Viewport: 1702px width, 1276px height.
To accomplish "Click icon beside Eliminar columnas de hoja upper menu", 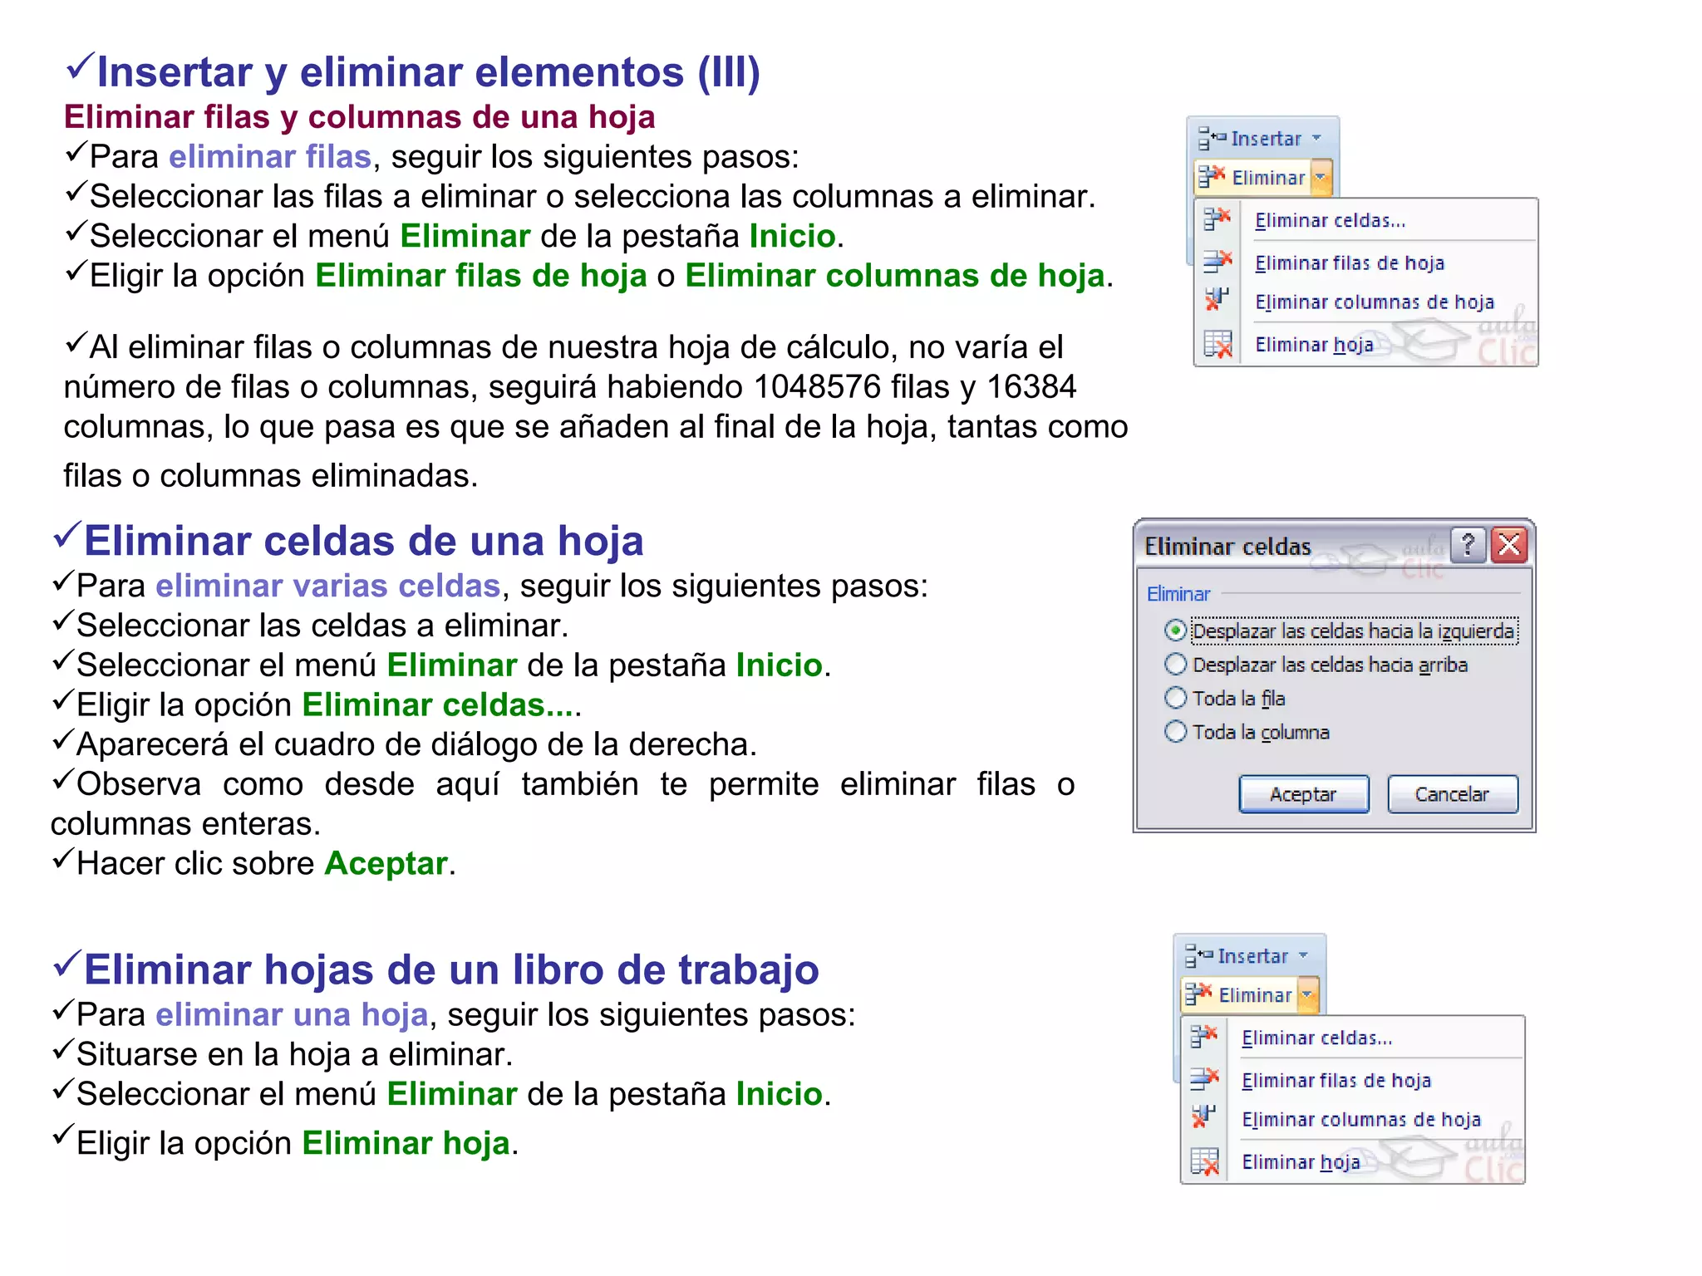I will click(1217, 300).
